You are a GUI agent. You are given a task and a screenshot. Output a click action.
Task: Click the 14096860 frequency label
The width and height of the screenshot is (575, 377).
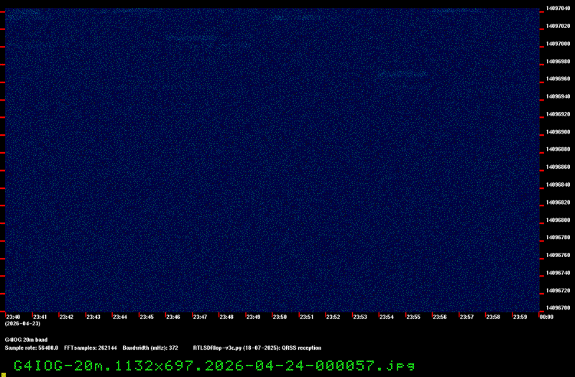[x=558, y=167]
